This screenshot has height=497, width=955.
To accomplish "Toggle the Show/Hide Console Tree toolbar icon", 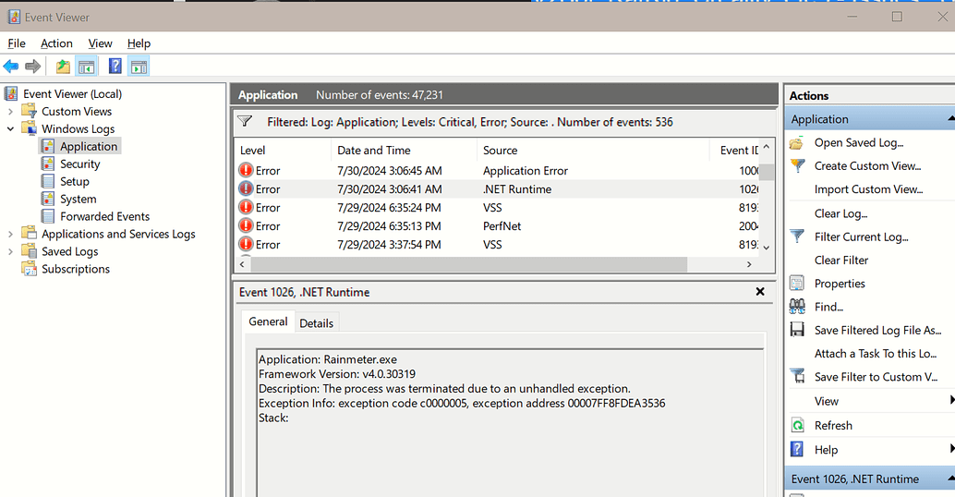I will coord(87,67).
